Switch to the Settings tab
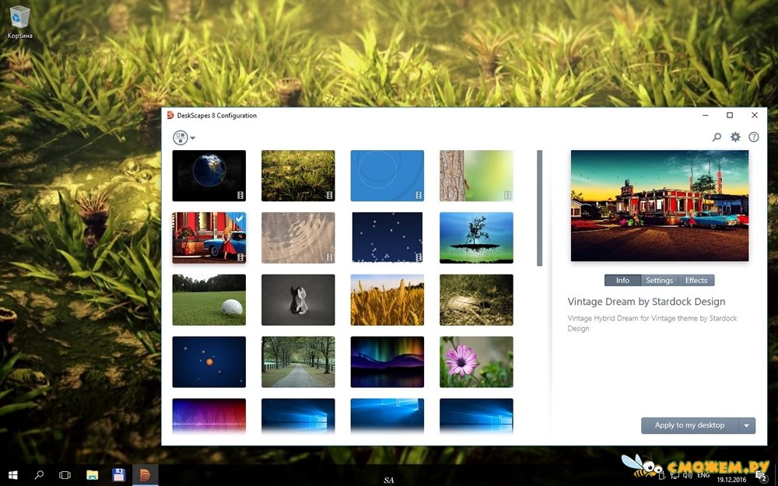The width and height of the screenshot is (778, 486). 659,281
